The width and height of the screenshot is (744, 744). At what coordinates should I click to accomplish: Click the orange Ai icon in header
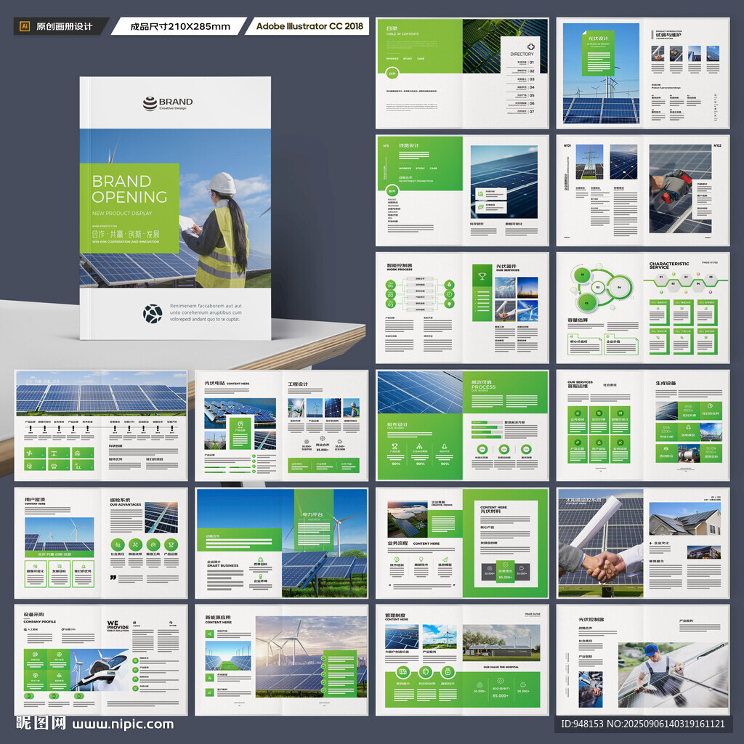coord(25,27)
